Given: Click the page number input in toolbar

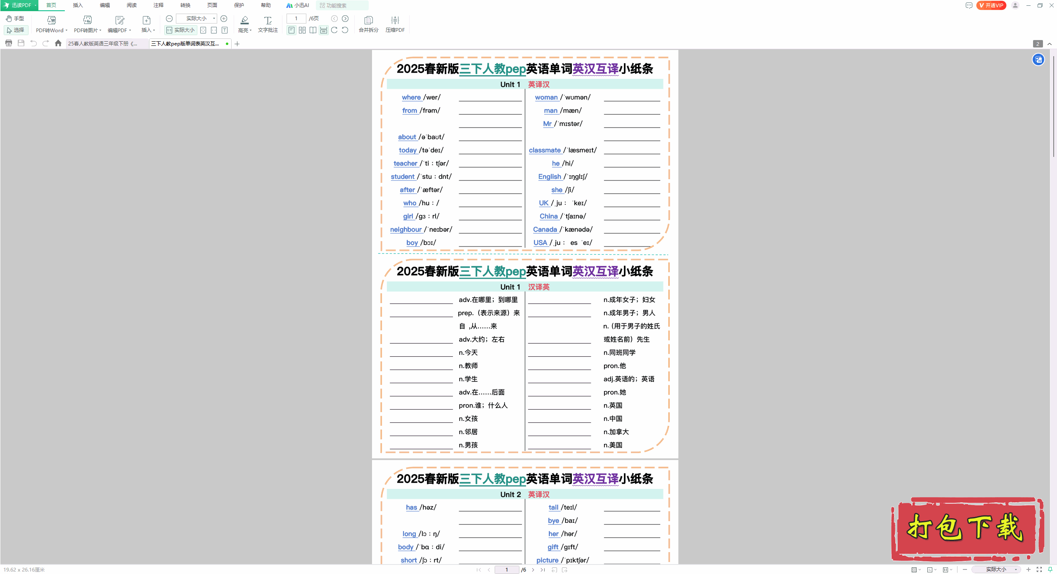Looking at the screenshot, I should pos(296,19).
